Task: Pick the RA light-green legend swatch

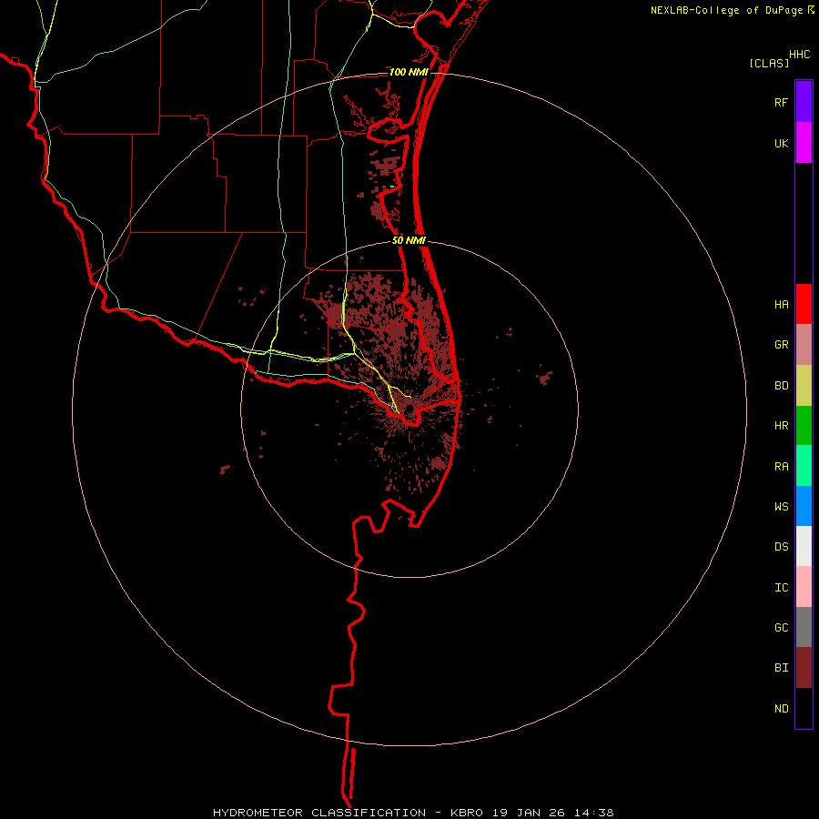Action: click(804, 466)
